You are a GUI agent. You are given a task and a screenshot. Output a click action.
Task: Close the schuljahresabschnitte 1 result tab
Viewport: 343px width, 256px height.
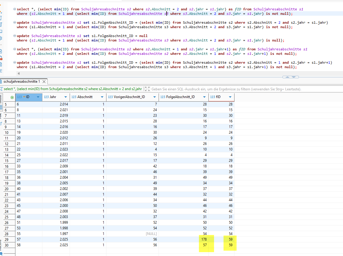pos(44,81)
